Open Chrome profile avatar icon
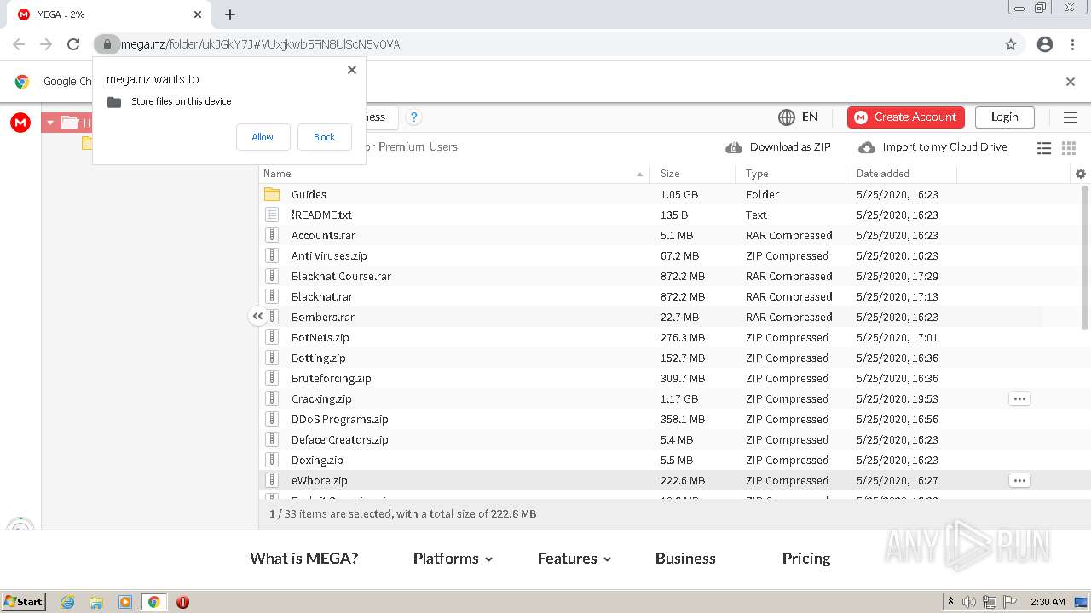Viewport: 1091px width, 613px height. [1045, 44]
